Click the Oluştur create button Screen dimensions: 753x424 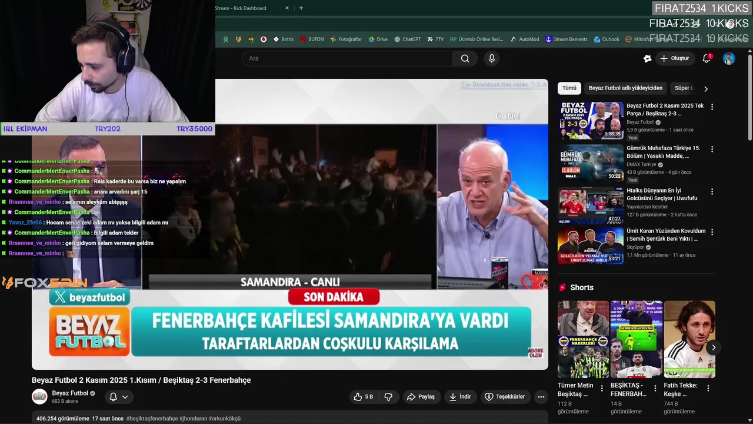(675, 58)
